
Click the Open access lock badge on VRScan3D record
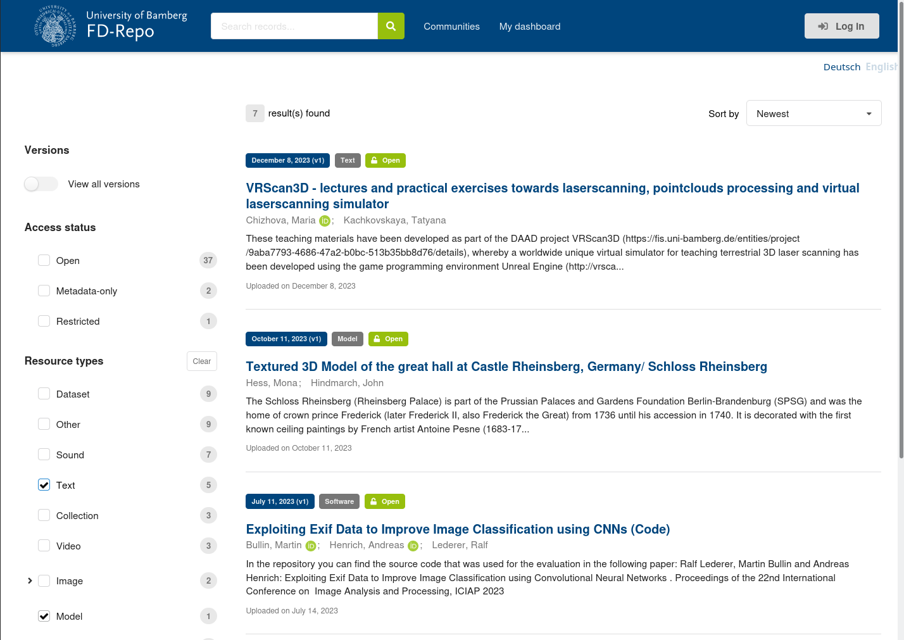[x=385, y=160]
